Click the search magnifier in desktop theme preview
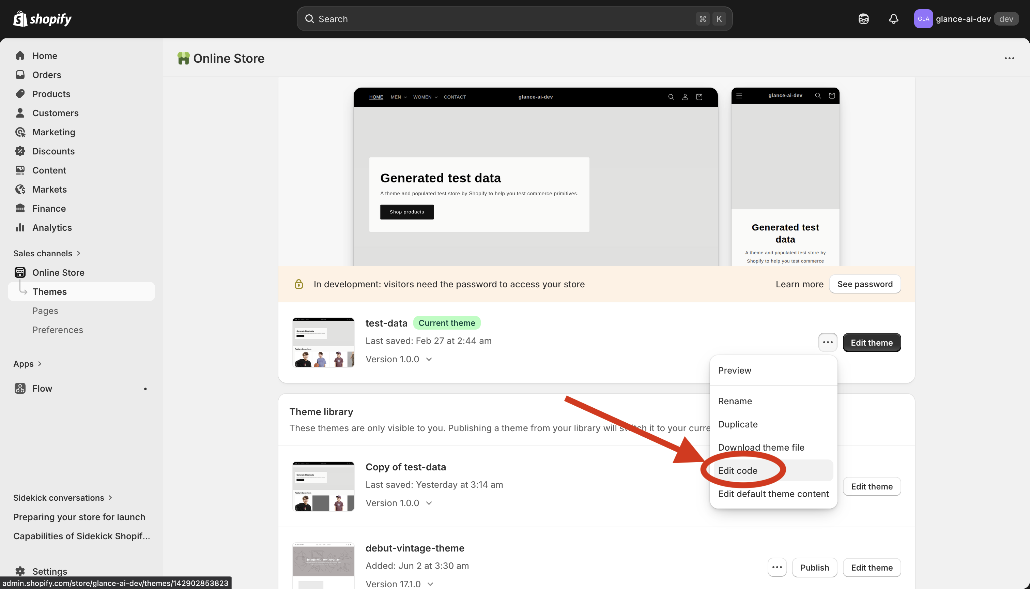 [x=671, y=97]
